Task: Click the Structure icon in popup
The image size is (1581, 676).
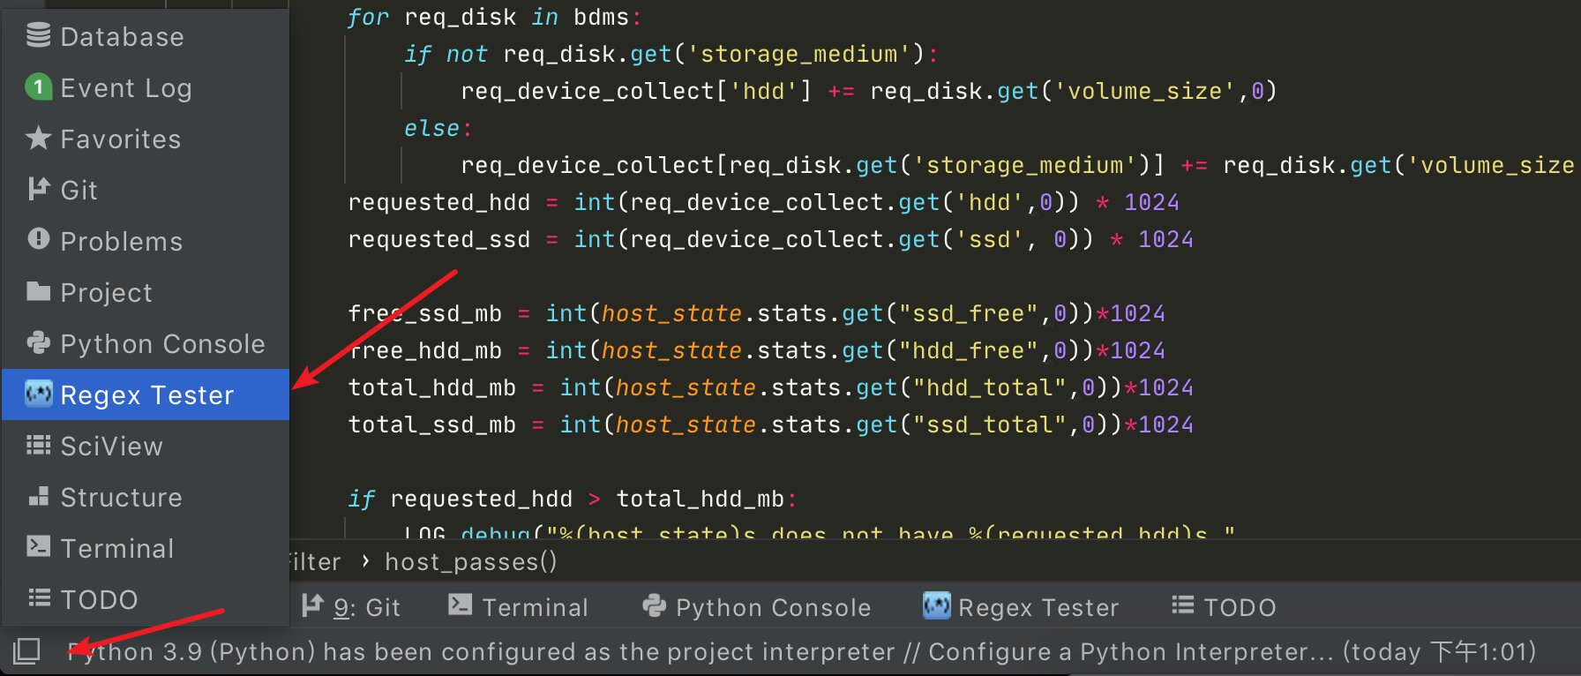Action: click(x=38, y=497)
